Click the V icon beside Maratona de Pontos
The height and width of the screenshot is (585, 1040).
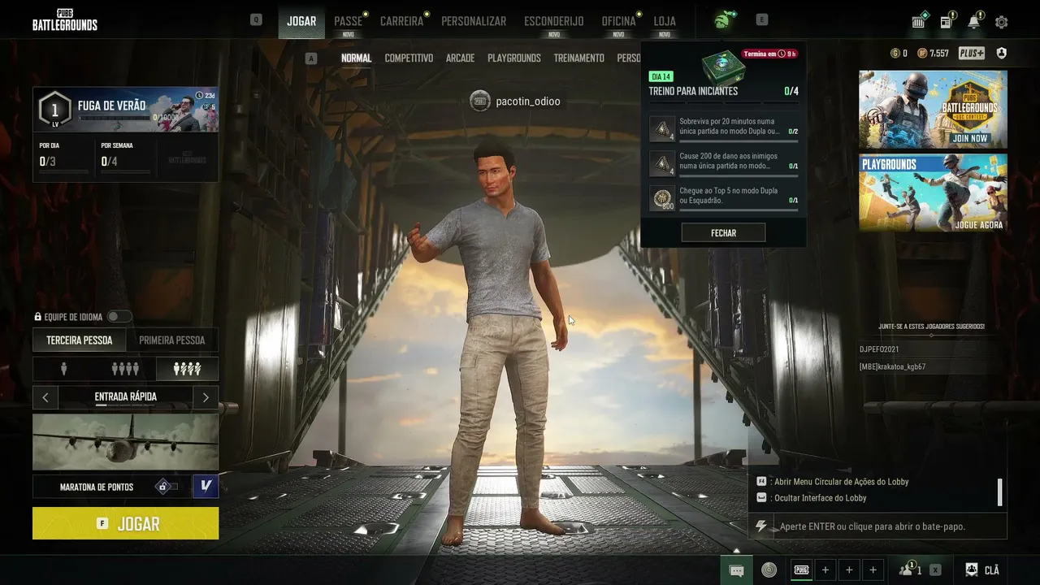(206, 486)
